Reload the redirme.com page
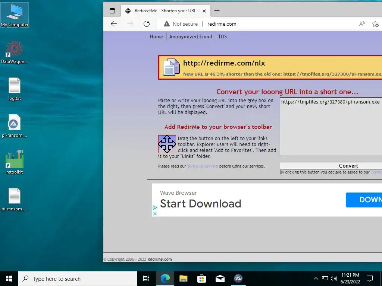This screenshot has height=286, width=382. click(x=146, y=24)
